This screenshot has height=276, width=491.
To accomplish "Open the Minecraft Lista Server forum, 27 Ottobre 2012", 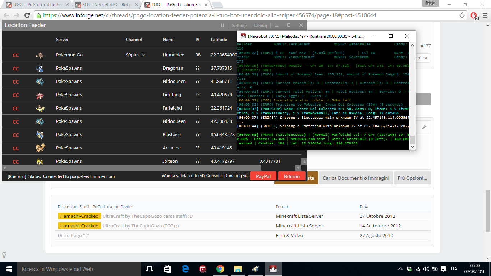I will pyautogui.click(x=299, y=216).
